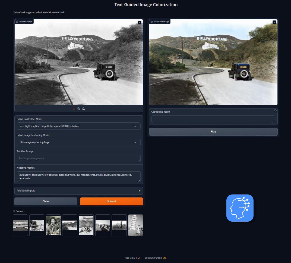The width and height of the screenshot is (291, 263).
Task: Click the upload file icon below image
Action: pyautogui.click(x=74, y=109)
